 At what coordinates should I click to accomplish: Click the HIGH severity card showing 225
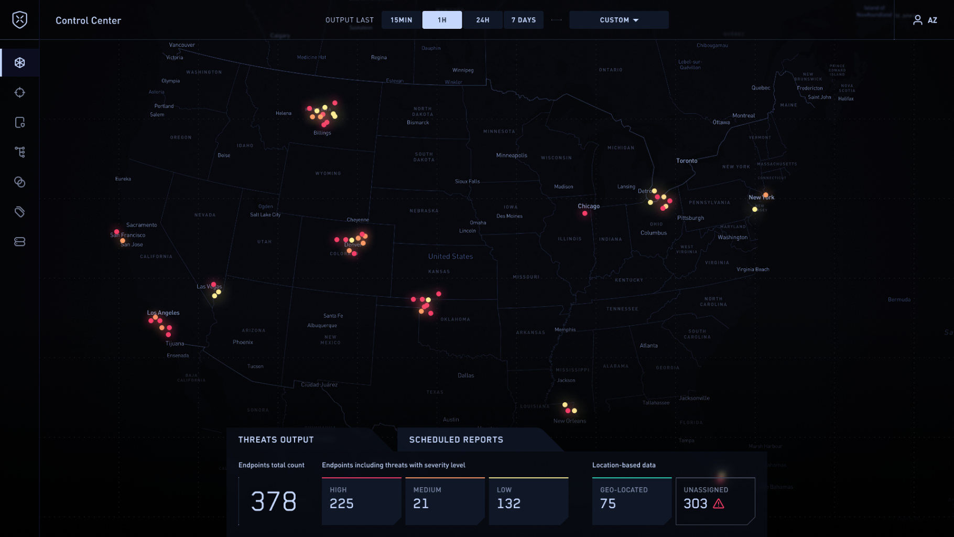click(361, 501)
